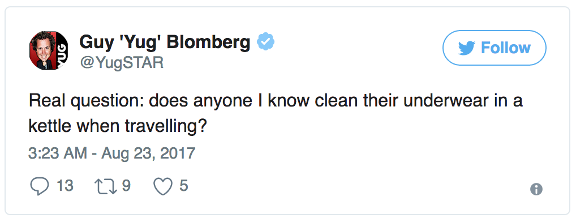576x222 pixels.
Task: Click the reply speech bubble icon
Action: pyautogui.click(x=39, y=186)
